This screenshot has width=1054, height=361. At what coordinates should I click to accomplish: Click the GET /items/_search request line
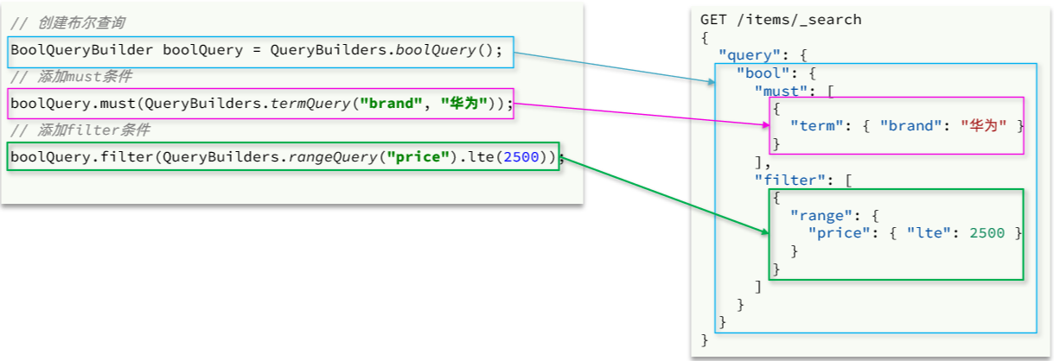781,20
